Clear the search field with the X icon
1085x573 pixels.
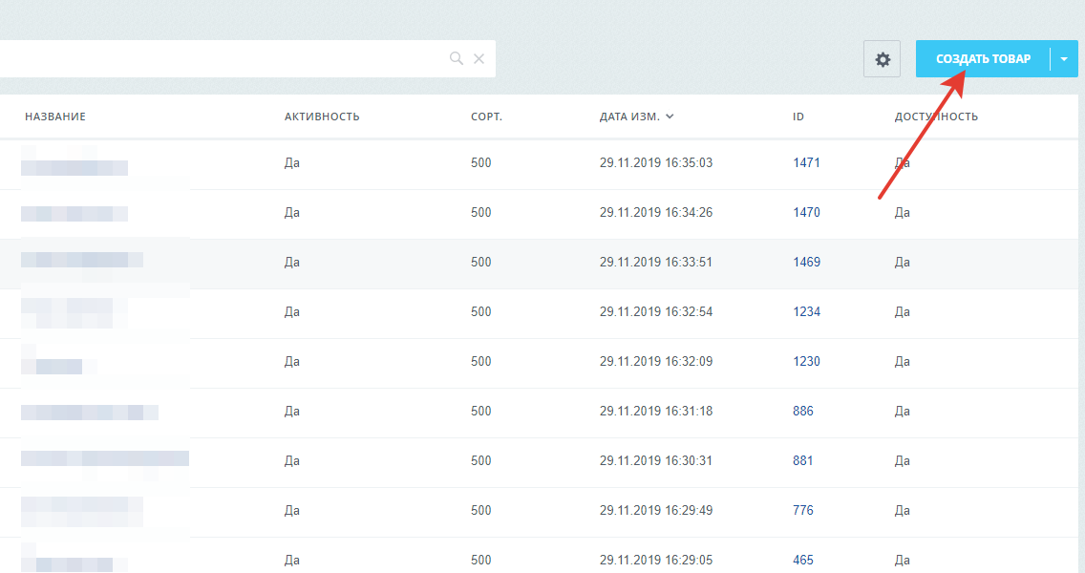tap(479, 59)
